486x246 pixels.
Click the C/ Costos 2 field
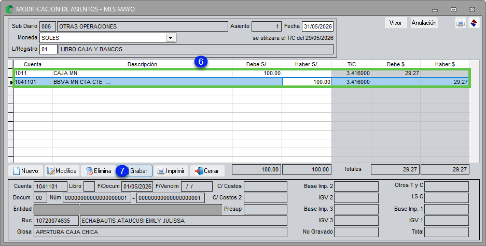[x=266, y=198]
